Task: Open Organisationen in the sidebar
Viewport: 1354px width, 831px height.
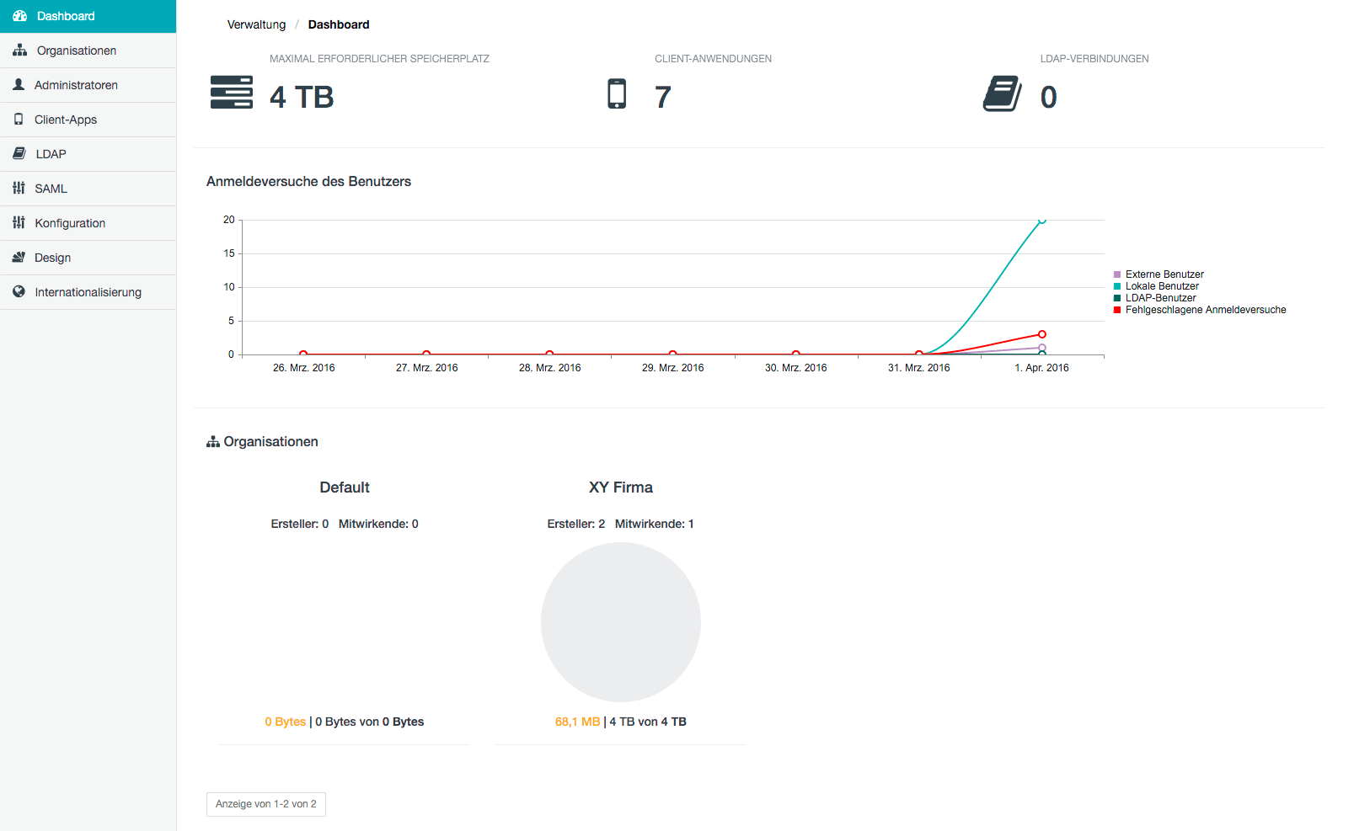Action: [88, 51]
